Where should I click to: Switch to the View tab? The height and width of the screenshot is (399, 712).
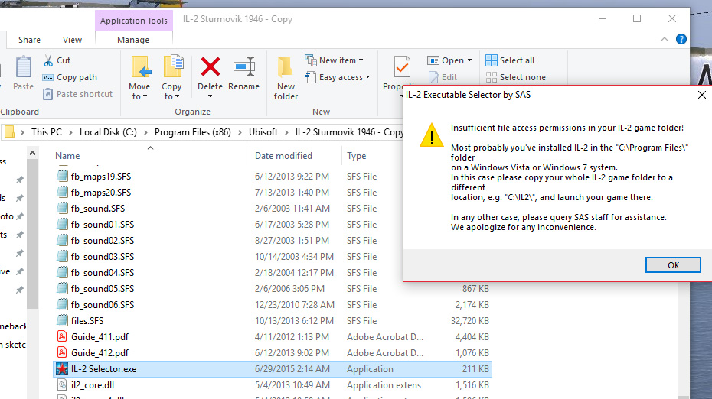pos(72,40)
